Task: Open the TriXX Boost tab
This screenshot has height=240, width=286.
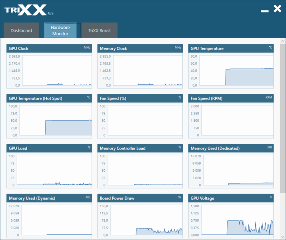Action: [100, 30]
